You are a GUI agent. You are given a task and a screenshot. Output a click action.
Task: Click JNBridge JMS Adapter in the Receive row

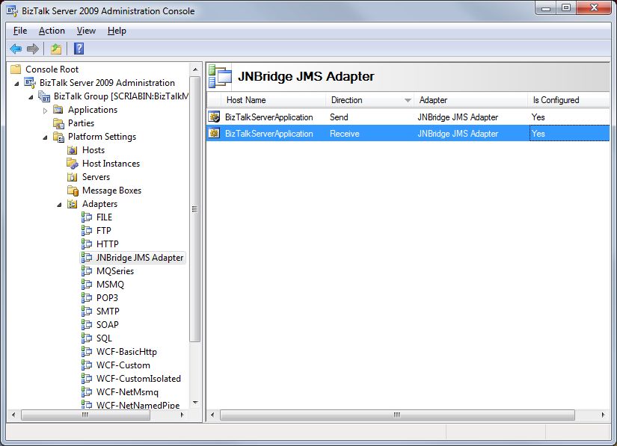tap(458, 134)
